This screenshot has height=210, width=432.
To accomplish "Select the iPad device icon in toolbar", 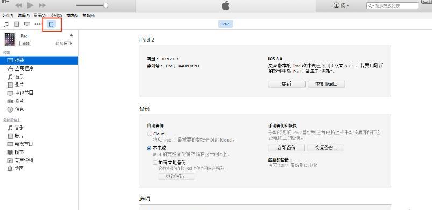I will (x=51, y=24).
